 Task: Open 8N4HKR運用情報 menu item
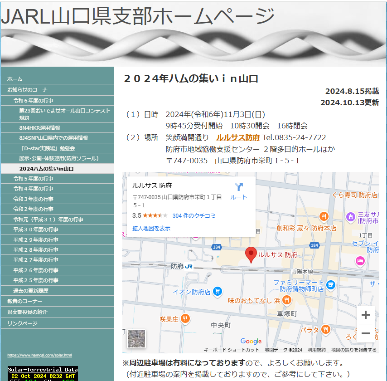tap(57, 128)
